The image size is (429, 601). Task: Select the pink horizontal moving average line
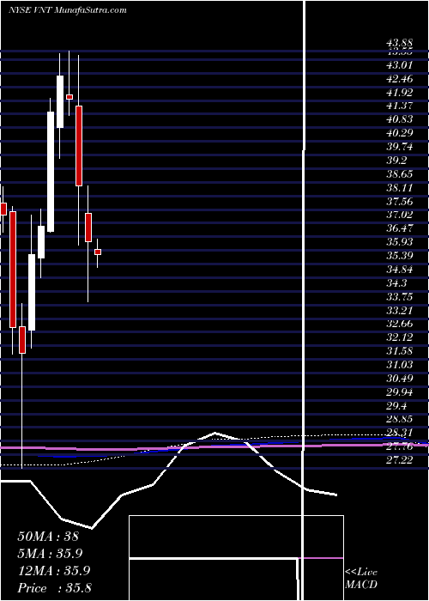(x=214, y=447)
